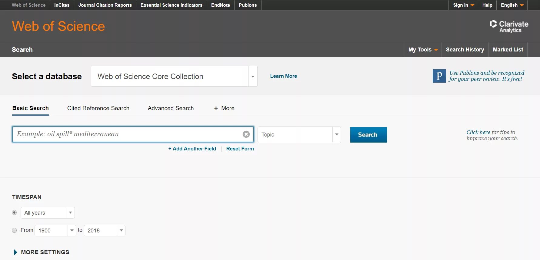Open the My Tools dropdown menu
The image size is (540, 260).
(x=423, y=50)
